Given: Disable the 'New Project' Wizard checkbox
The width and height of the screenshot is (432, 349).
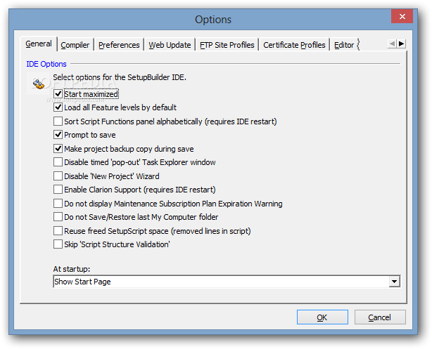Looking at the screenshot, I should pos(58,176).
